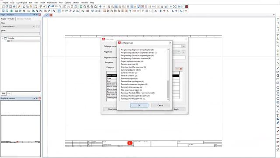Click the Cut scissors icon
The height and width of the screenshot is (158, 280).
(x=24, y=7)
